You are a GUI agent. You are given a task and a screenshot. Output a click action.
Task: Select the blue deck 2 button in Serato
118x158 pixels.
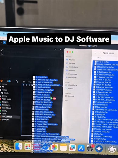tap(5, 43)
